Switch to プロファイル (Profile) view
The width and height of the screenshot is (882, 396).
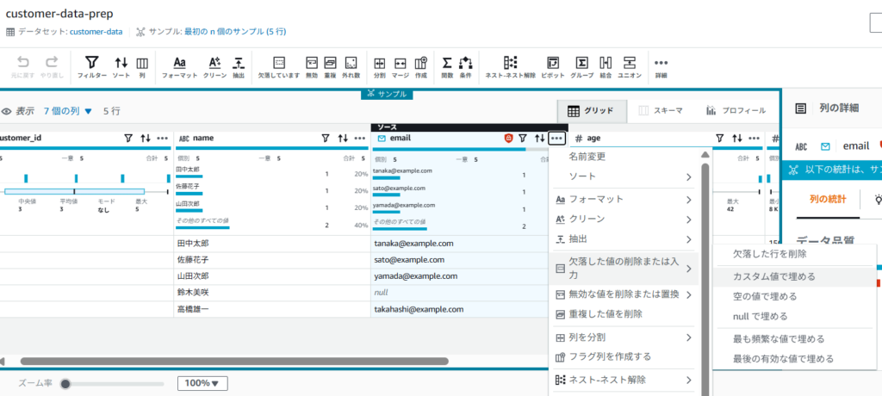tap(736, 110)
